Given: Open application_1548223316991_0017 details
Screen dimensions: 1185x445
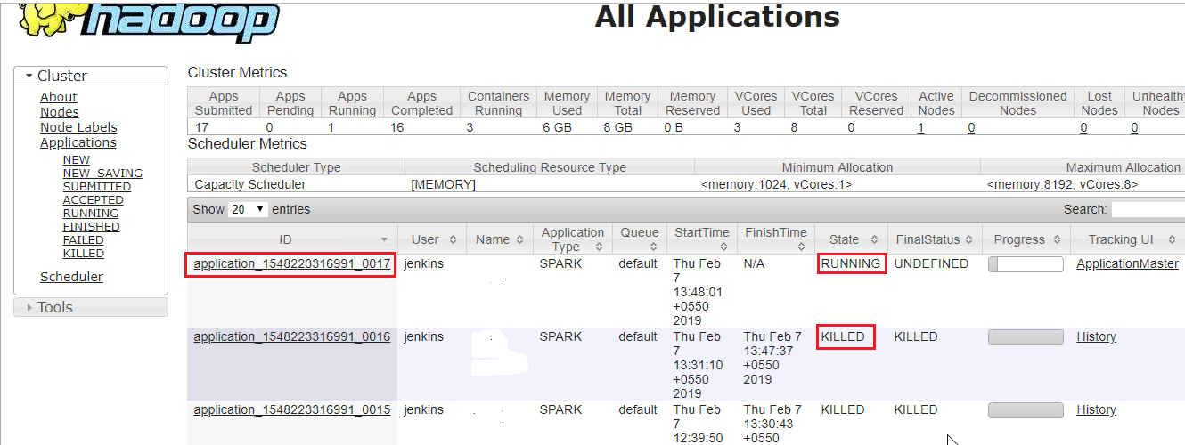Looking at the screenshot, I should 291,263.
